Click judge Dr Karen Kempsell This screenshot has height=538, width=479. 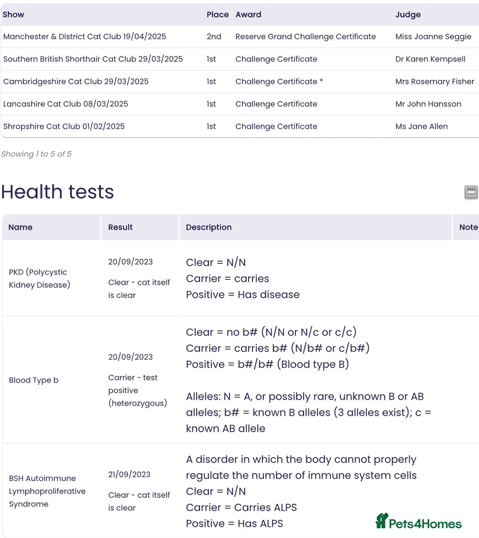click(x=430, y=59)
